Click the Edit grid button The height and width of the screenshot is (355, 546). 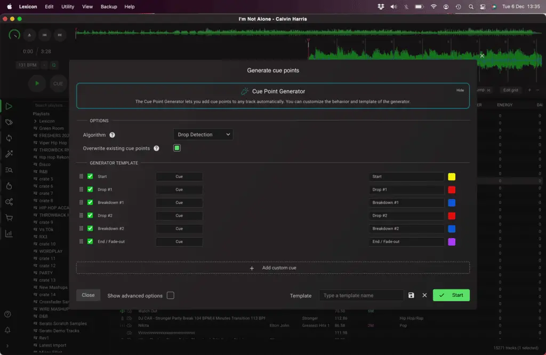click(x=510, y=90)
